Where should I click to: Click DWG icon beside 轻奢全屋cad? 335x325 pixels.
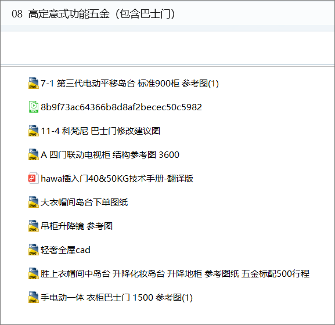(34, 250)
